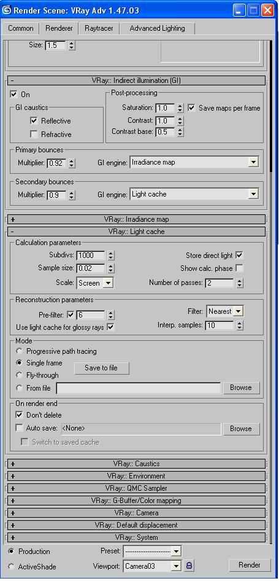Image resolution: width=279 pixels, height=581 pixels.
Task: Expand VRay G-Buffer/Color mapping rollout
Action: [136, 500]
